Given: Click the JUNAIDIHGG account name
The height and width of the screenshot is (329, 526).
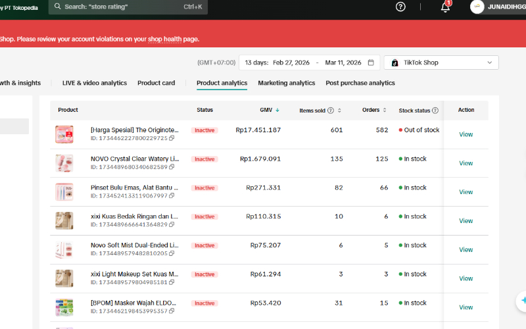Looking at the screenshot, I should click(506, 7).
